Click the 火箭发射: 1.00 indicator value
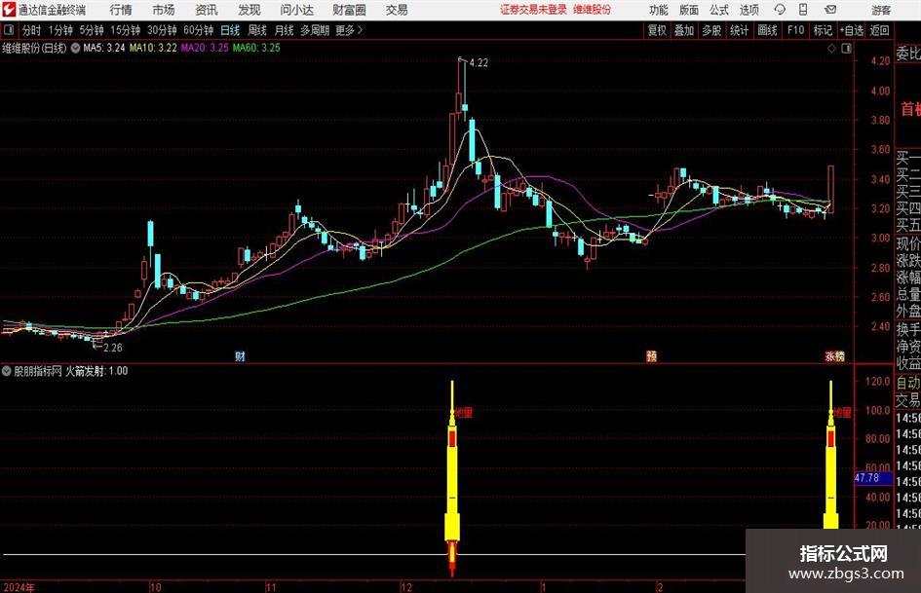Viewport: 921px width, 593px height. [x=96, y=371]
